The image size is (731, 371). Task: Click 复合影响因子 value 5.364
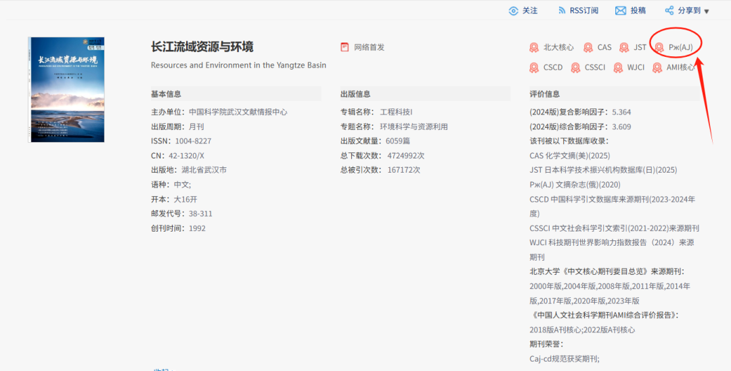(x=621, y=112)
